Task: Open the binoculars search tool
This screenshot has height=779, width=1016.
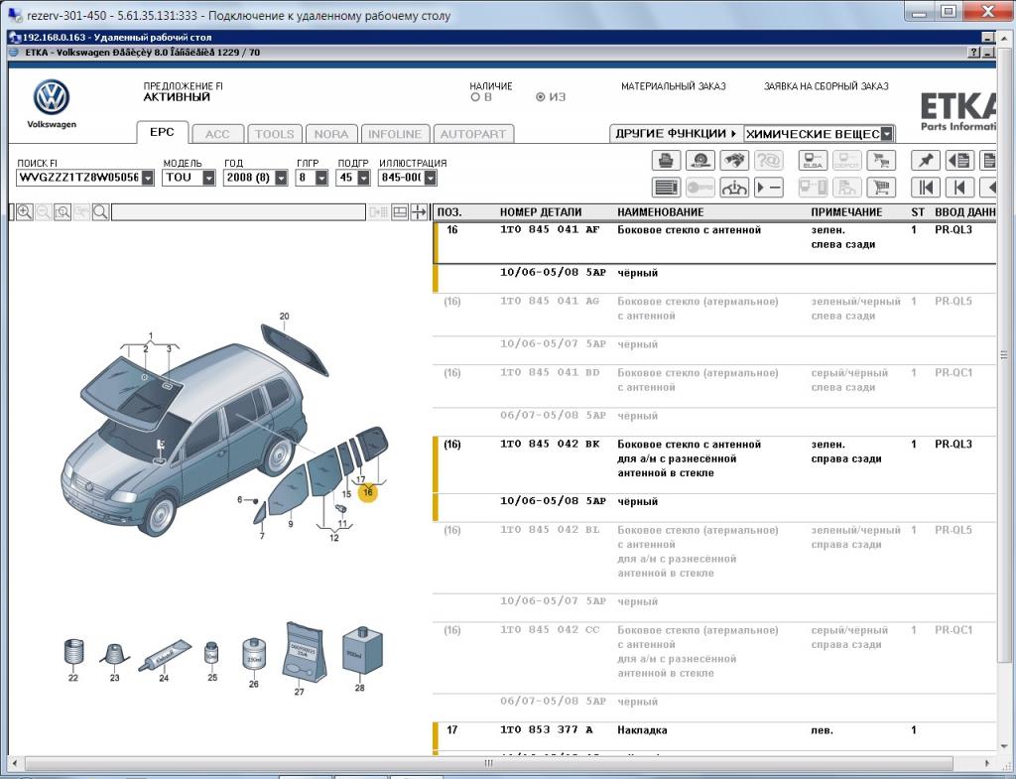Action: 734,160
